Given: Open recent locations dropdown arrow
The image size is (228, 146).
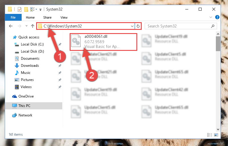Looking at the screenshot, I should click(x=26, y=26).
